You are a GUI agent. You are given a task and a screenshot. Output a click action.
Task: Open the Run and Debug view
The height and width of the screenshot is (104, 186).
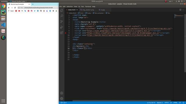[x=62, y=27]
